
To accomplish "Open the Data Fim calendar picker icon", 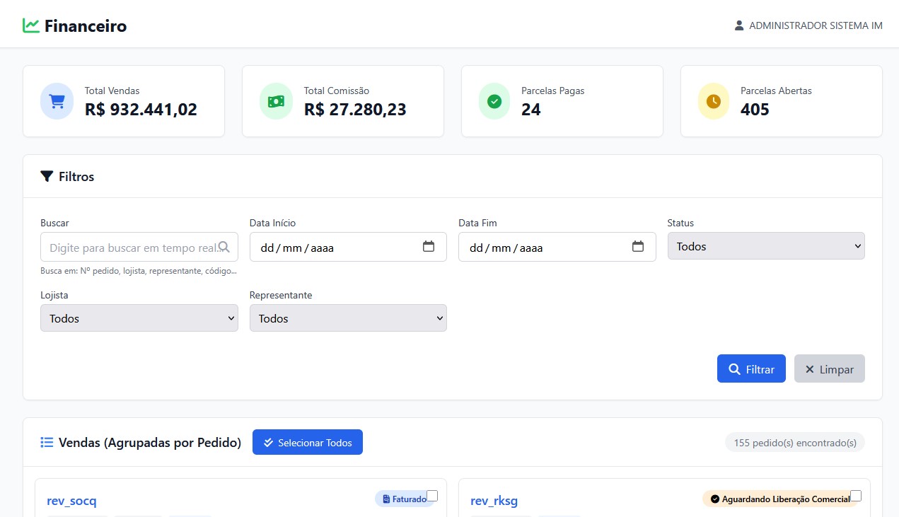I will point(637,247).
